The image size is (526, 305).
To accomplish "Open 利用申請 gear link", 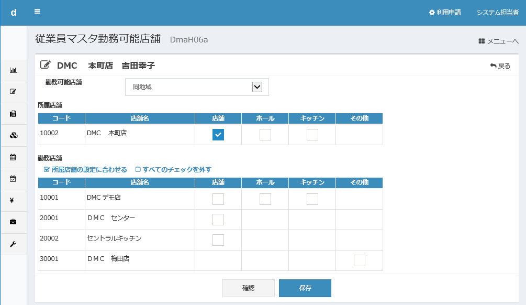I will tap(445, 13).
